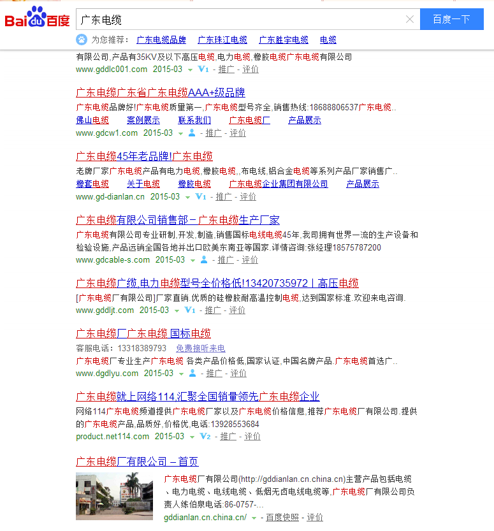
Task: Open the 橡套电缆 sublink
Action: point(92,184)
